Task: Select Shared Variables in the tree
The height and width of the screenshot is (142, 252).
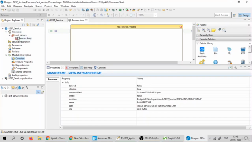Action: [23, 72]
